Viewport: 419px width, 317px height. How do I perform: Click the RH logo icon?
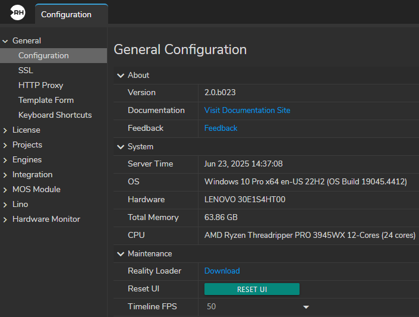point(18,13)
